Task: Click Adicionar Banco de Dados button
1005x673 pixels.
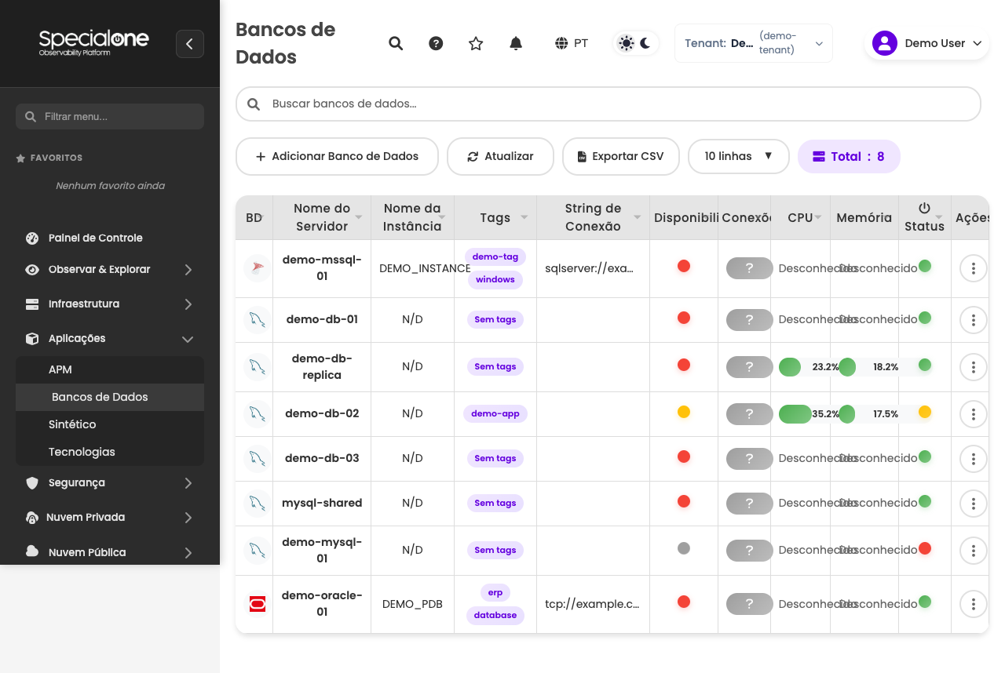Action: coord(337,156)
